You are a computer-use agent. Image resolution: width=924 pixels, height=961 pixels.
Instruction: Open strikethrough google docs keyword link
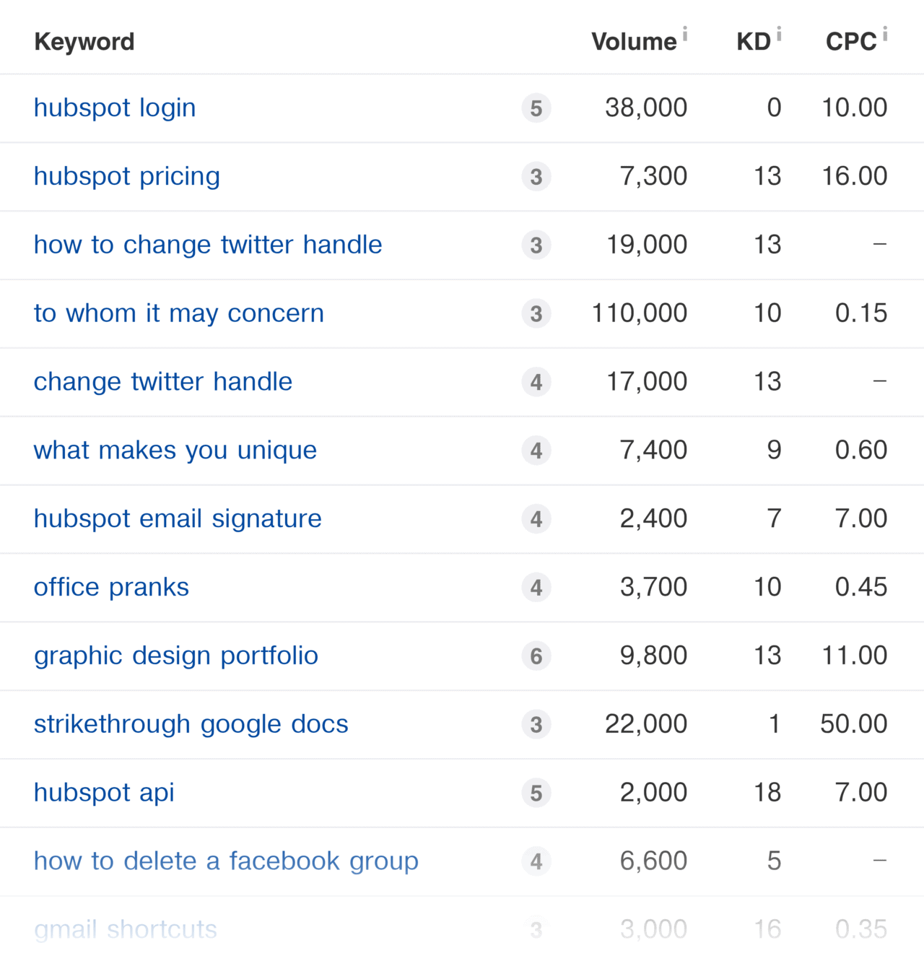[x=191, y=724]
